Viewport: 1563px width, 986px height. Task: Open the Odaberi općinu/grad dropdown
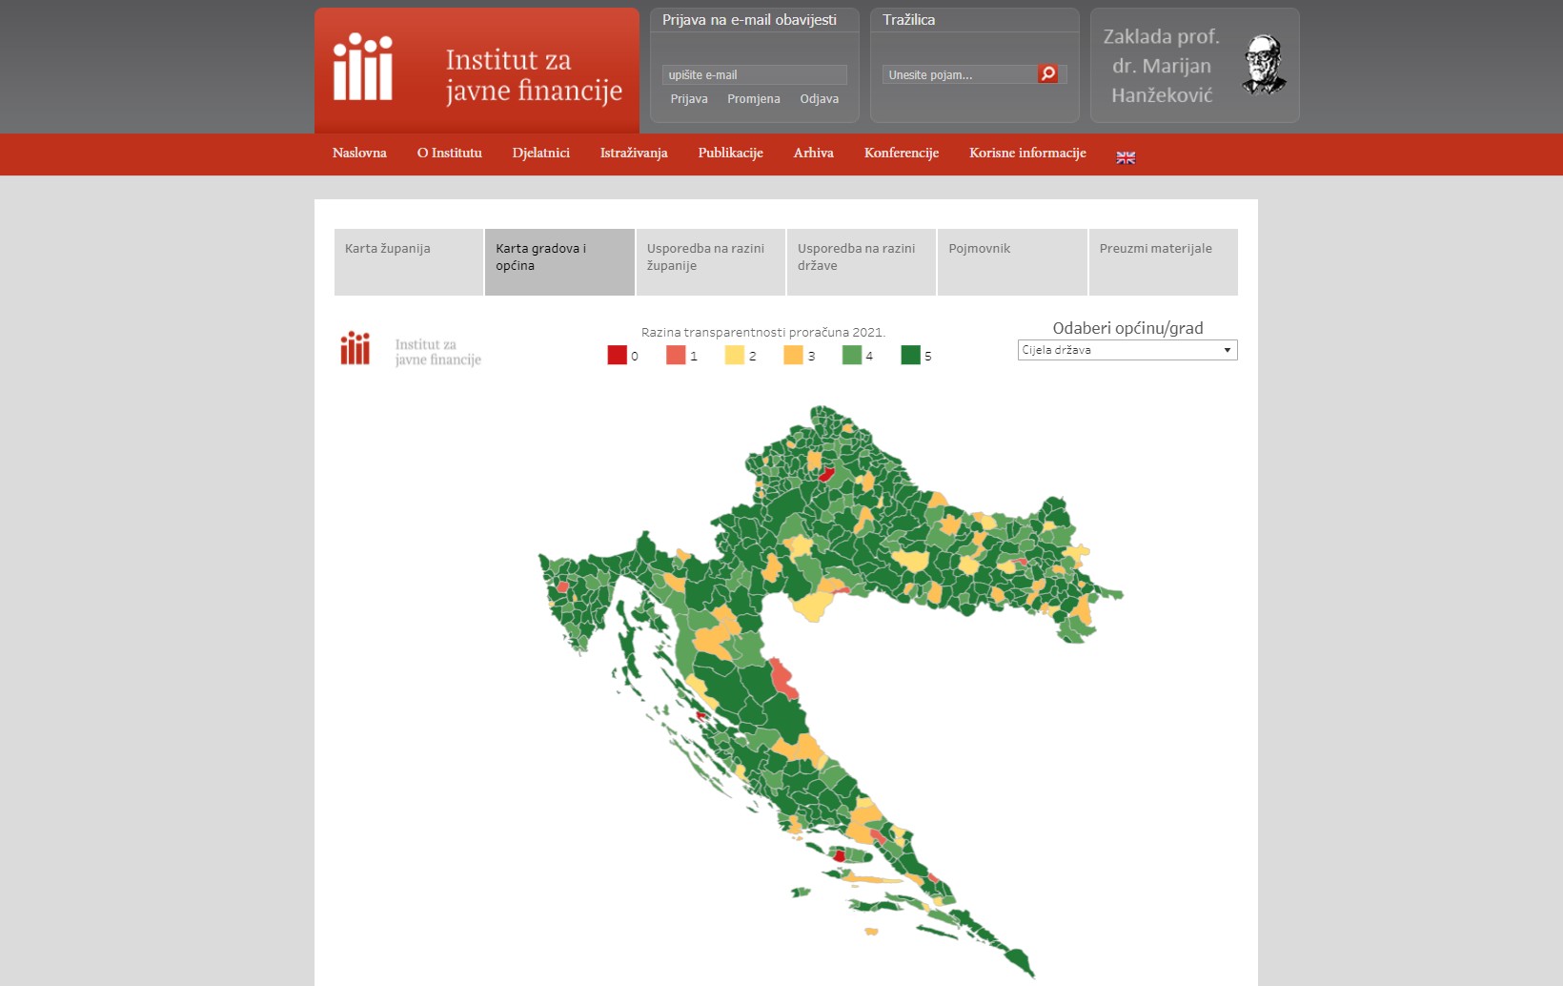1127,350
